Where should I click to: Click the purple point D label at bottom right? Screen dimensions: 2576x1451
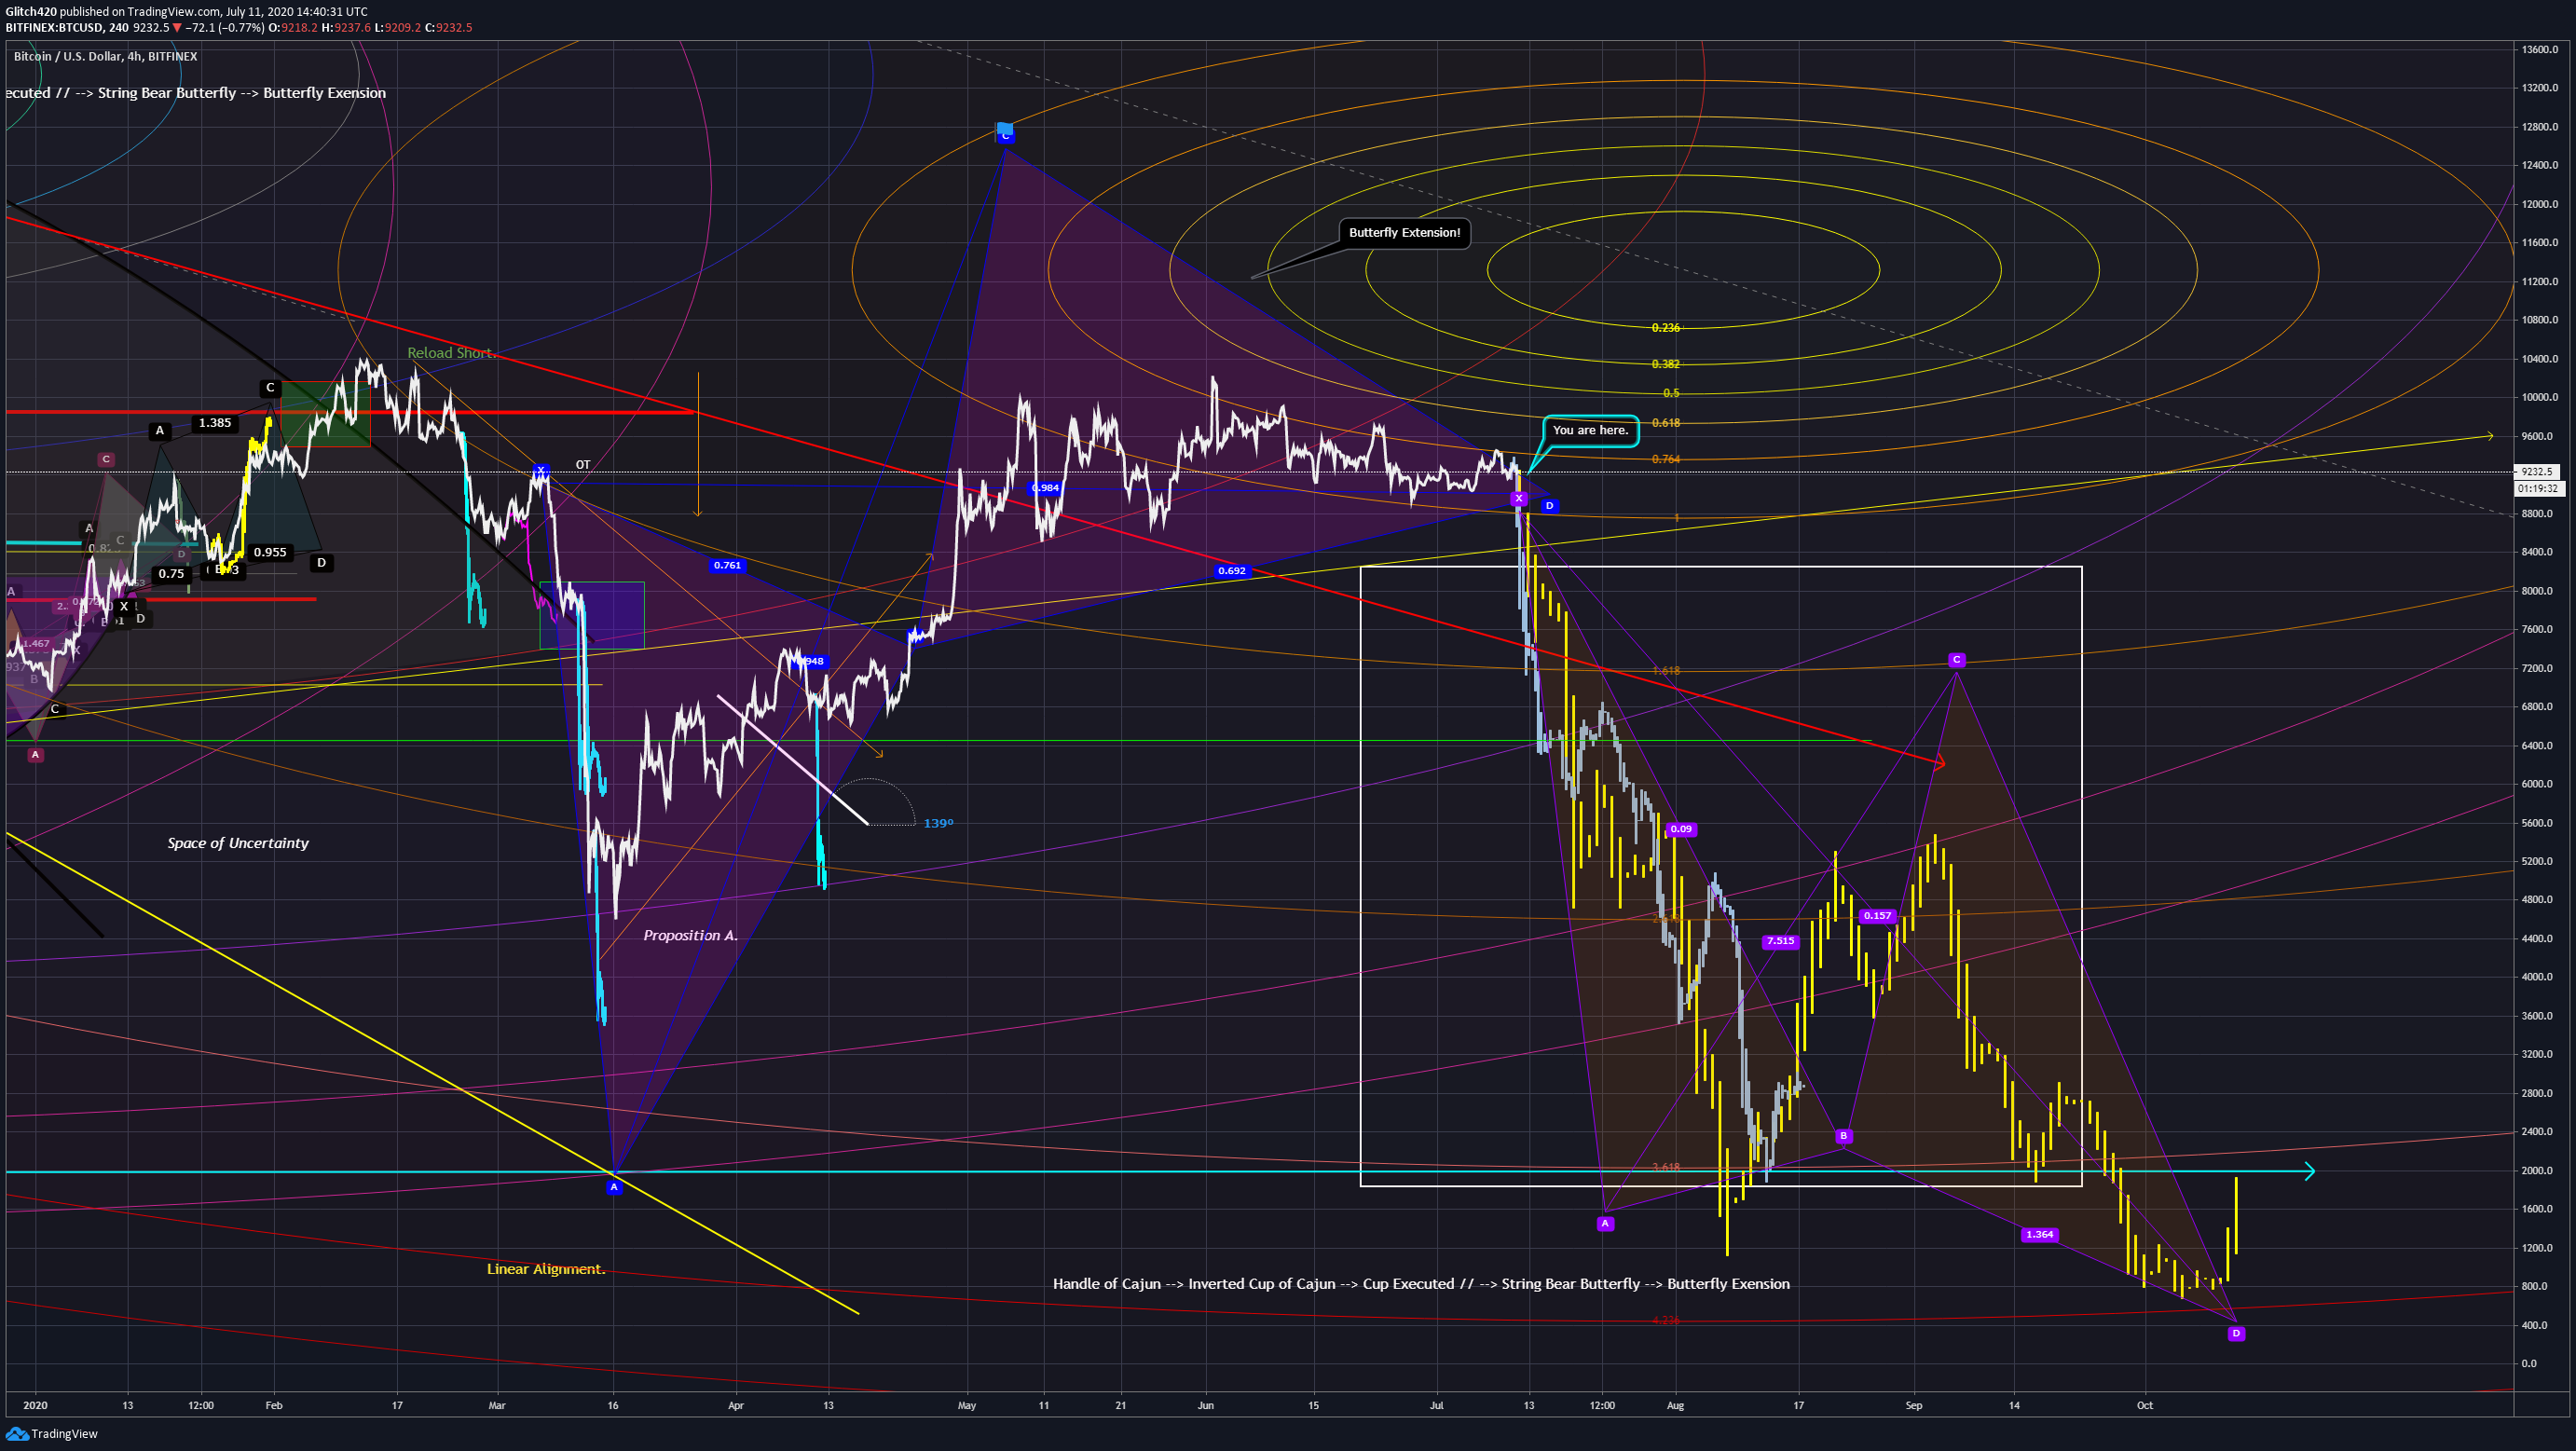click(2236, 1333)
